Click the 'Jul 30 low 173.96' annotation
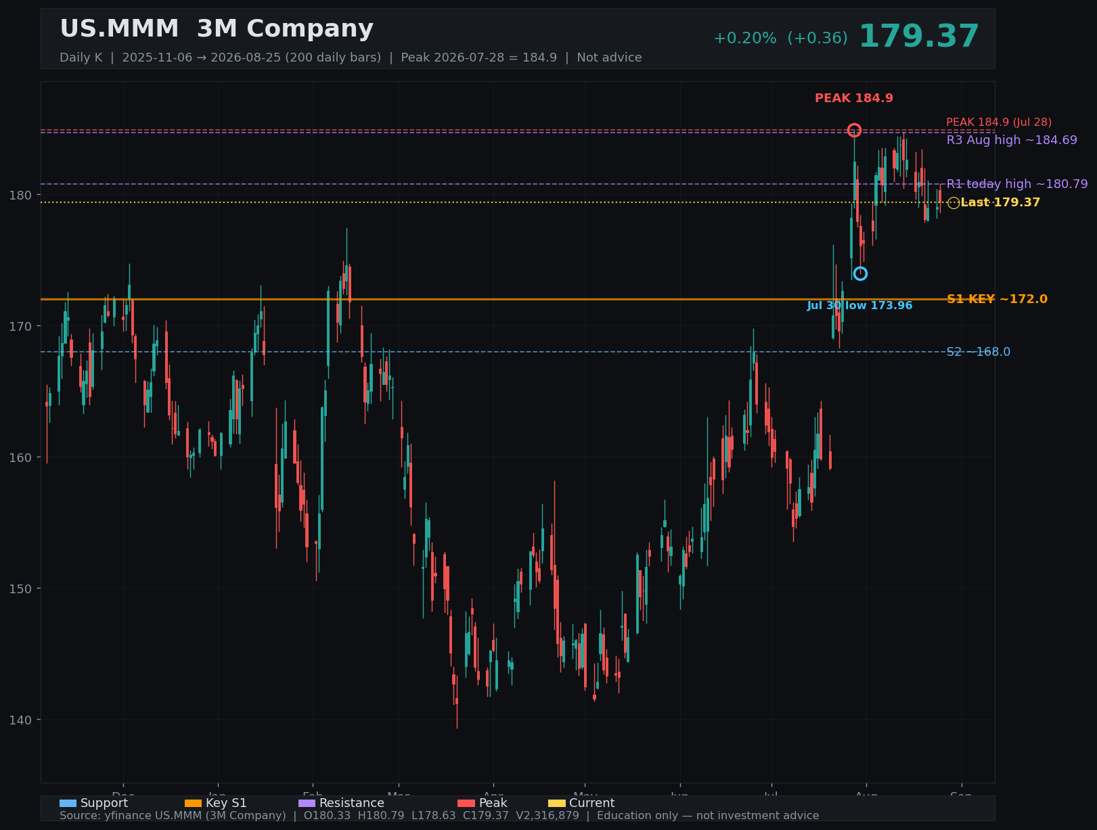Screen dimensions: 1097x830 [x=859, y=306]
